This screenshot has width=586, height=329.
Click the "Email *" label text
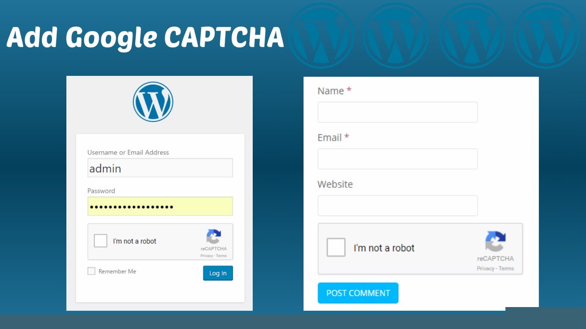coord(333,138)
